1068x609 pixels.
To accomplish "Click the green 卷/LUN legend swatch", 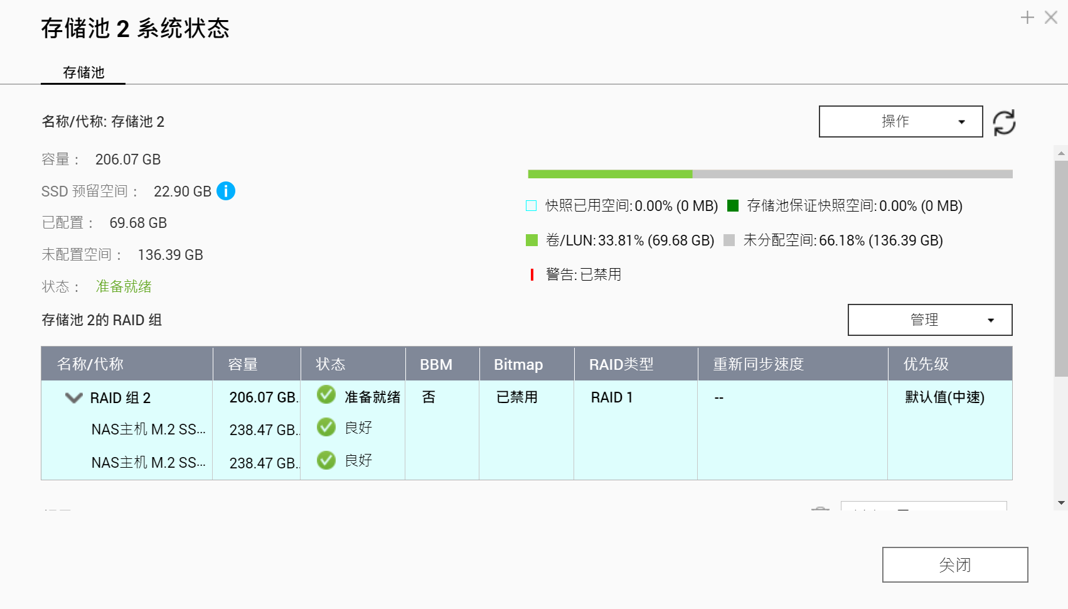I will coord(532,240).
